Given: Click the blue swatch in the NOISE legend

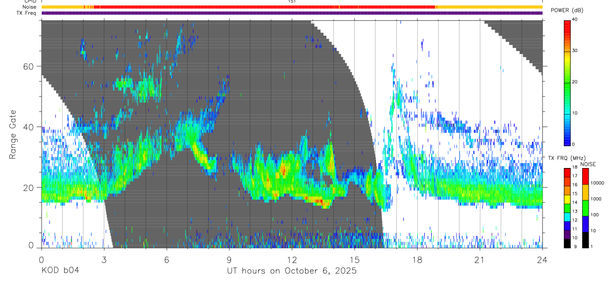Looking at the screenshot, I should 585,224.
